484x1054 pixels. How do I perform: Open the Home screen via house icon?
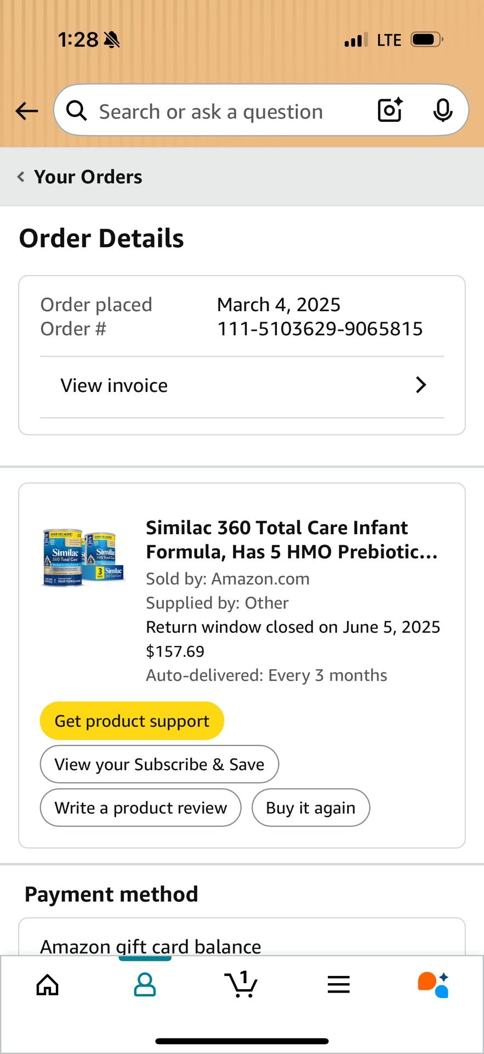47,984
